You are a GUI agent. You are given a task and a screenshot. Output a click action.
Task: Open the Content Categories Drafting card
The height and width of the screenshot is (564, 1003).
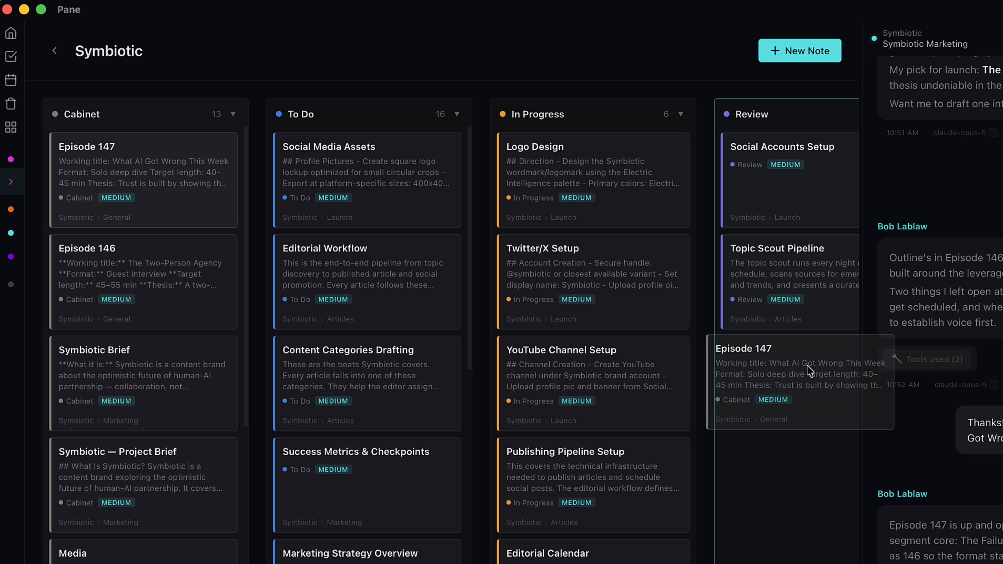(x=367, y=383)
